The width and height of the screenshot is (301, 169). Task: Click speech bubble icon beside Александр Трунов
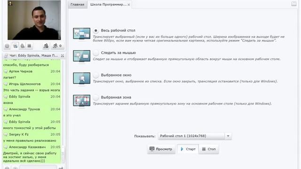pyautogui.click(x=6, y=109)
